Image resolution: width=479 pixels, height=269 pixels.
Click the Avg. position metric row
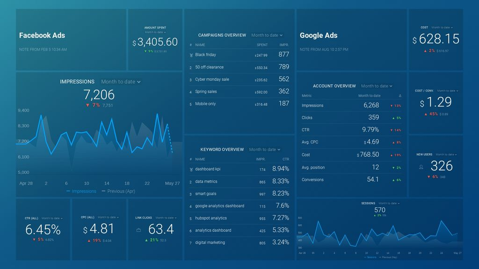tap(351, 168)
